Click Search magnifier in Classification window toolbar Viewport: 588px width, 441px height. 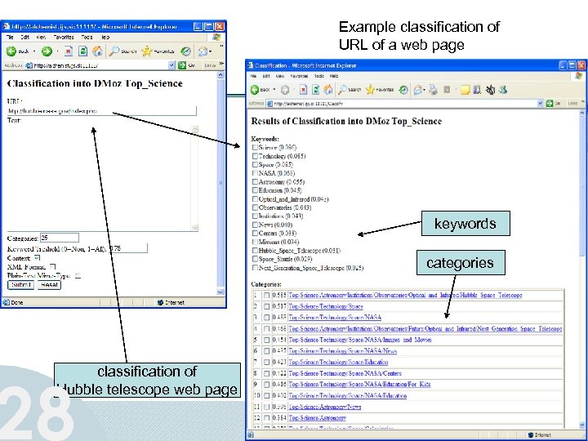342,90
